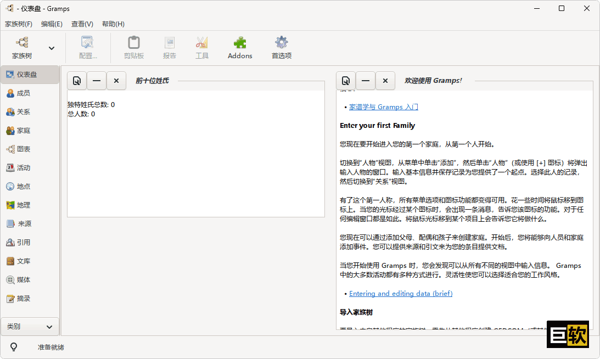
Task: Switch to 家庭 view in sidebar
Action: coord(23,131)
